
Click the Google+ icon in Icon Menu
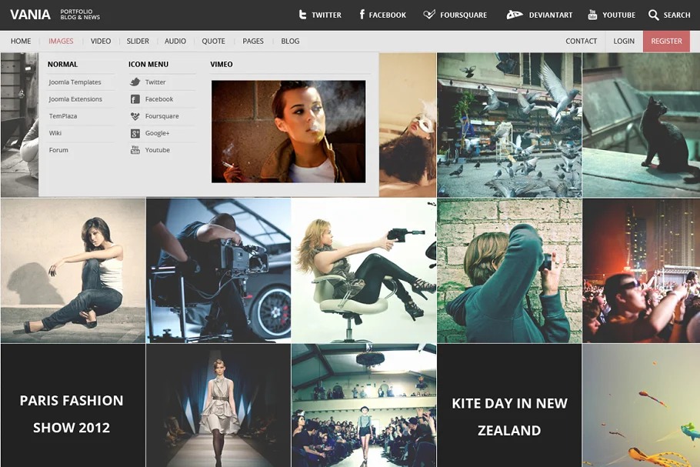(135, 133)
